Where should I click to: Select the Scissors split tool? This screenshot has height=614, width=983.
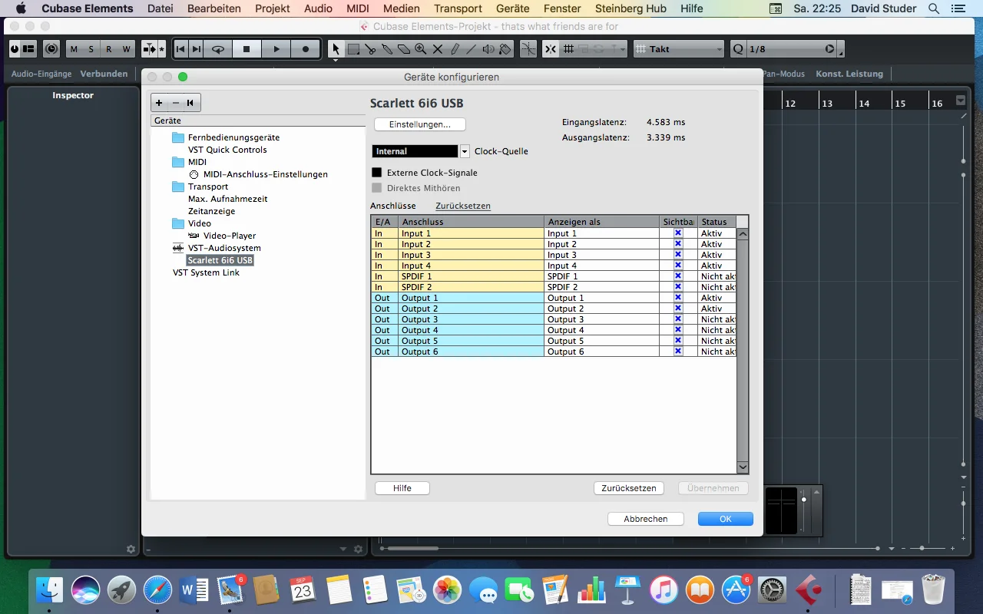[370, 49]
